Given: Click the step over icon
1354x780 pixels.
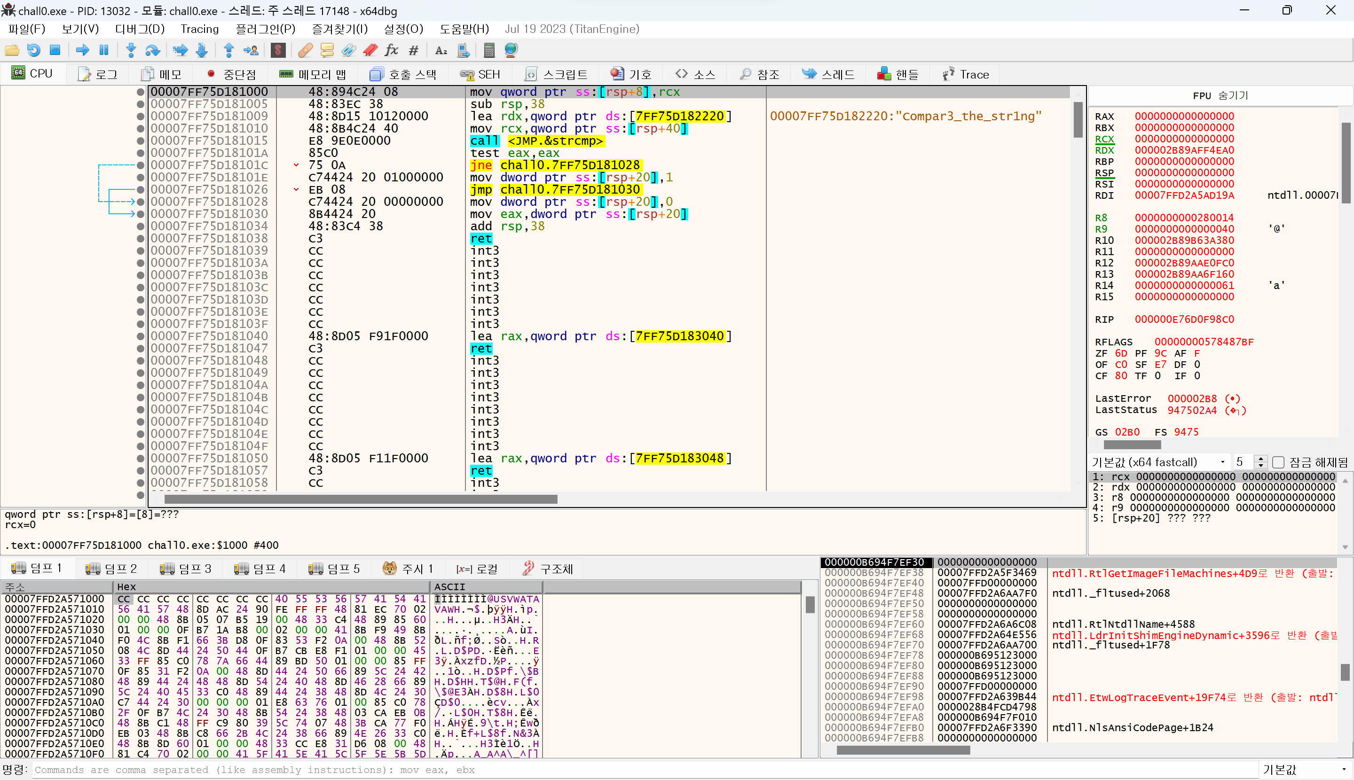Looking at the screenshot, I should pyautogui.click(x=153, y=50).
